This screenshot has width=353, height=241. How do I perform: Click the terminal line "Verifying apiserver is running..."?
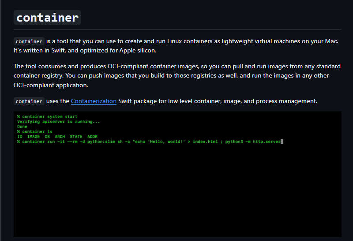(58, 122)
